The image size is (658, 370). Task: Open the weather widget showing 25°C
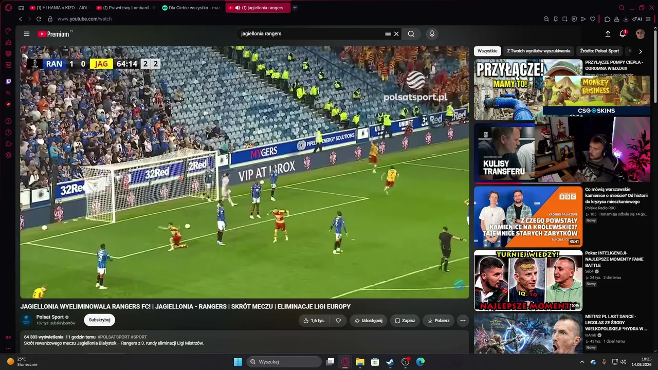tap(22, 362)
